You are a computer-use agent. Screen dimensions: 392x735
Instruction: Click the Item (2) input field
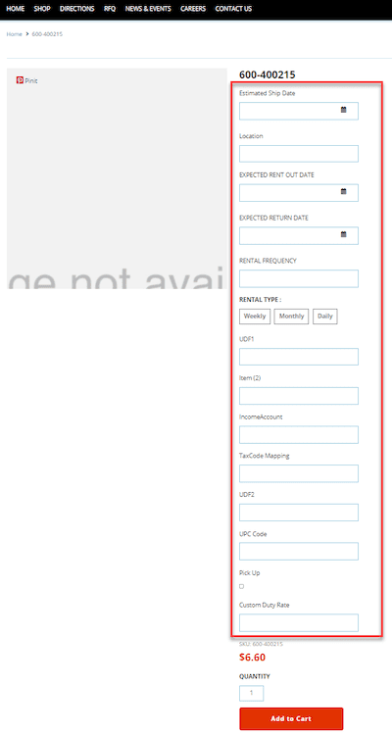point(299,396)
